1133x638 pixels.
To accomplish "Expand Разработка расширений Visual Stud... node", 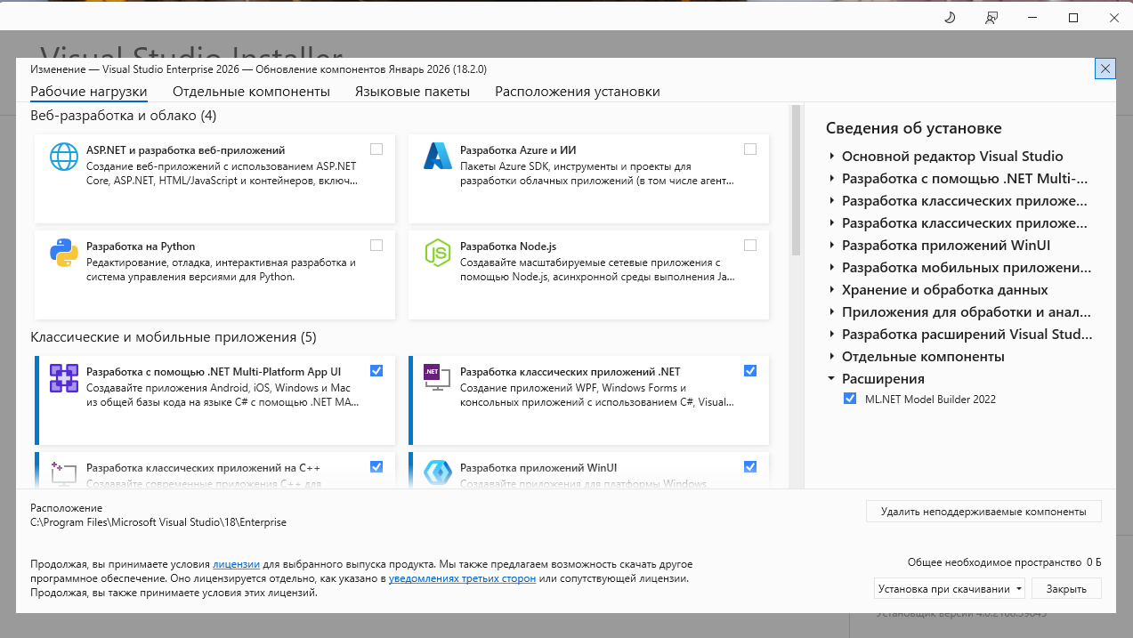I will [x=831, y=335].
